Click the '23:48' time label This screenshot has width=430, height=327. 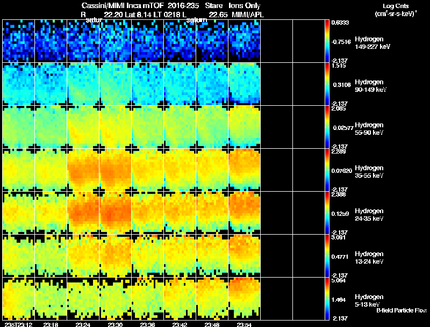pyautogui.click(x=212, y=325)
